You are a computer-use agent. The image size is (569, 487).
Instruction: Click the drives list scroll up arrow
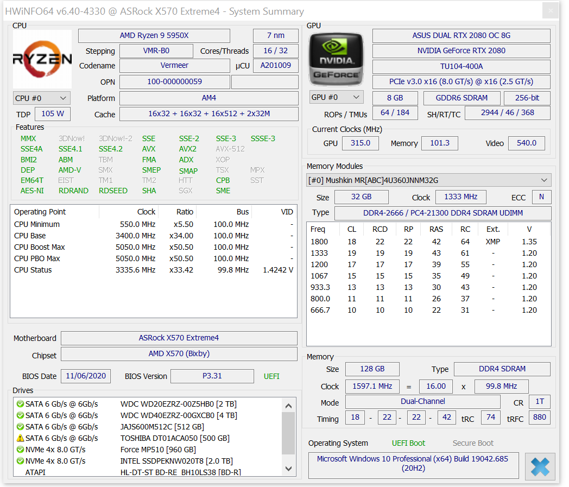tap(288, 406)
